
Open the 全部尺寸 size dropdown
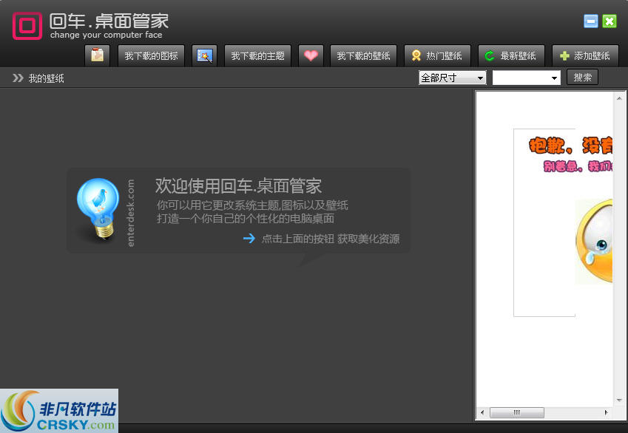tap(451, 77)
